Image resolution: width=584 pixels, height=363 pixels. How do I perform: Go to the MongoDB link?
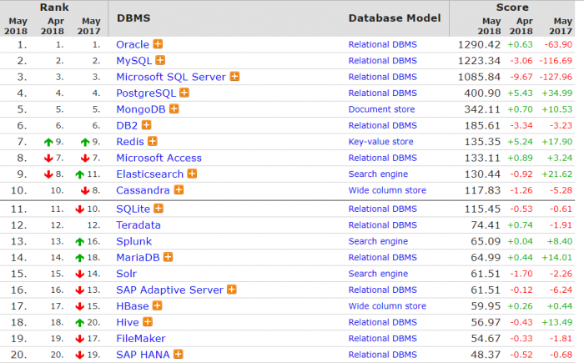point(141,109)
